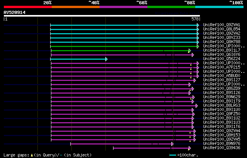Select the UniRef100_B9I1T6 label
247x158 pixels.
pyautogui.click(x=222, y=127)
